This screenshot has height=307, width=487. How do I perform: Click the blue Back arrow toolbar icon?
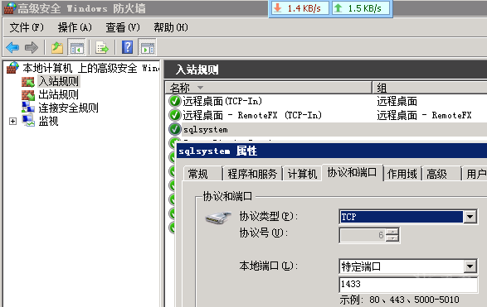12,48
